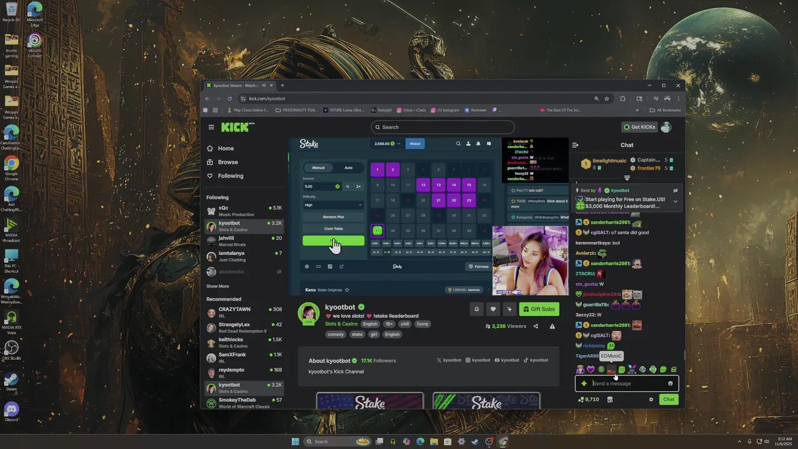This screenshot has height=449, width=798.
Task: Reload the page in Chrome
Action: 229,99
